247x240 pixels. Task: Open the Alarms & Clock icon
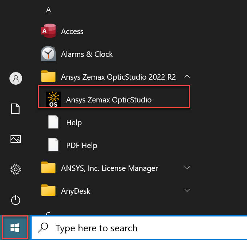(x=48, y=54)
